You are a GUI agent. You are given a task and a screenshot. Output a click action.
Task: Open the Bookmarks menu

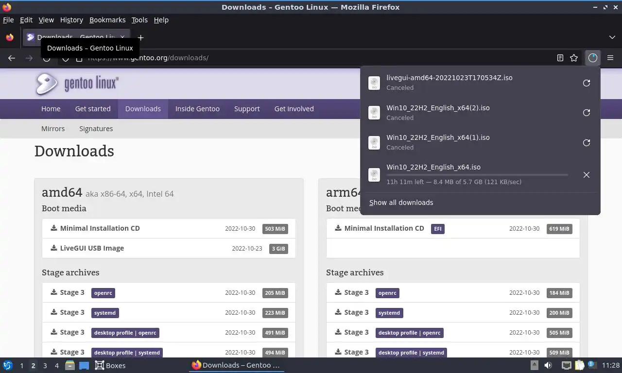click(x=107, y=20)
